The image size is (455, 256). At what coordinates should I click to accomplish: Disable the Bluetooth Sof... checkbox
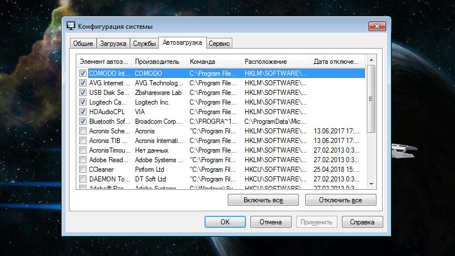pyautogui.click(x=83, y=121)
